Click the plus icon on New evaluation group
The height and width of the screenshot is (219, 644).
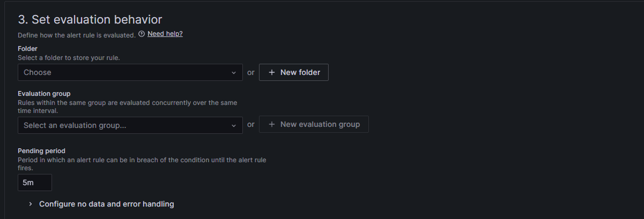point(272,124)
